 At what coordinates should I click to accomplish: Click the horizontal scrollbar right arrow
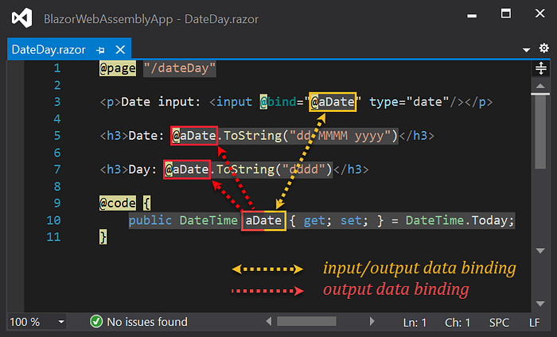click(372, 321)
